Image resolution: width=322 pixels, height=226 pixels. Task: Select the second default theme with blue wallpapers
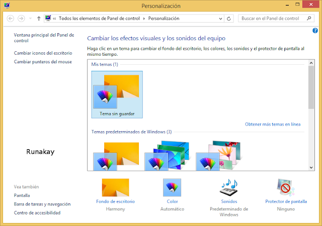pos(167,156)
